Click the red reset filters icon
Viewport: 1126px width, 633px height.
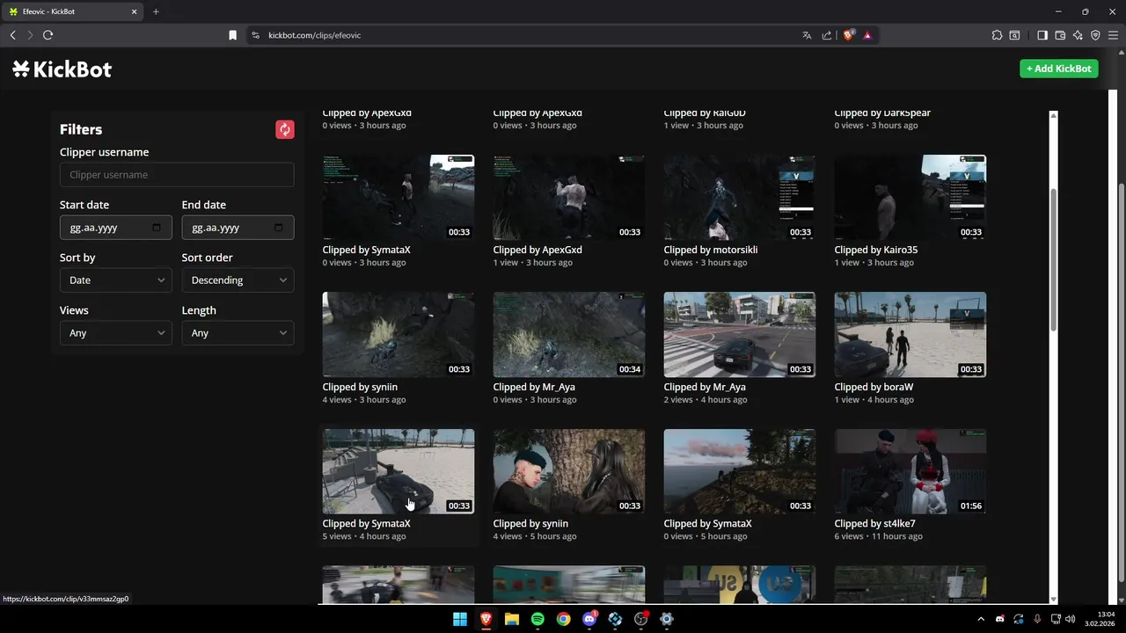(x=284, y=129)
